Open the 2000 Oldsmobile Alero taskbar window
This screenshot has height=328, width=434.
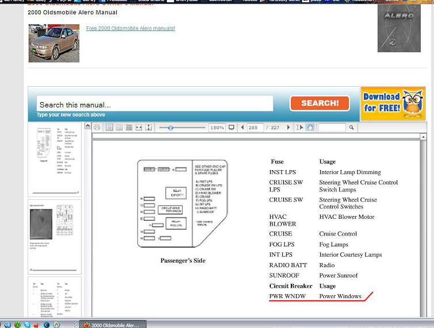tap(112, 325)
